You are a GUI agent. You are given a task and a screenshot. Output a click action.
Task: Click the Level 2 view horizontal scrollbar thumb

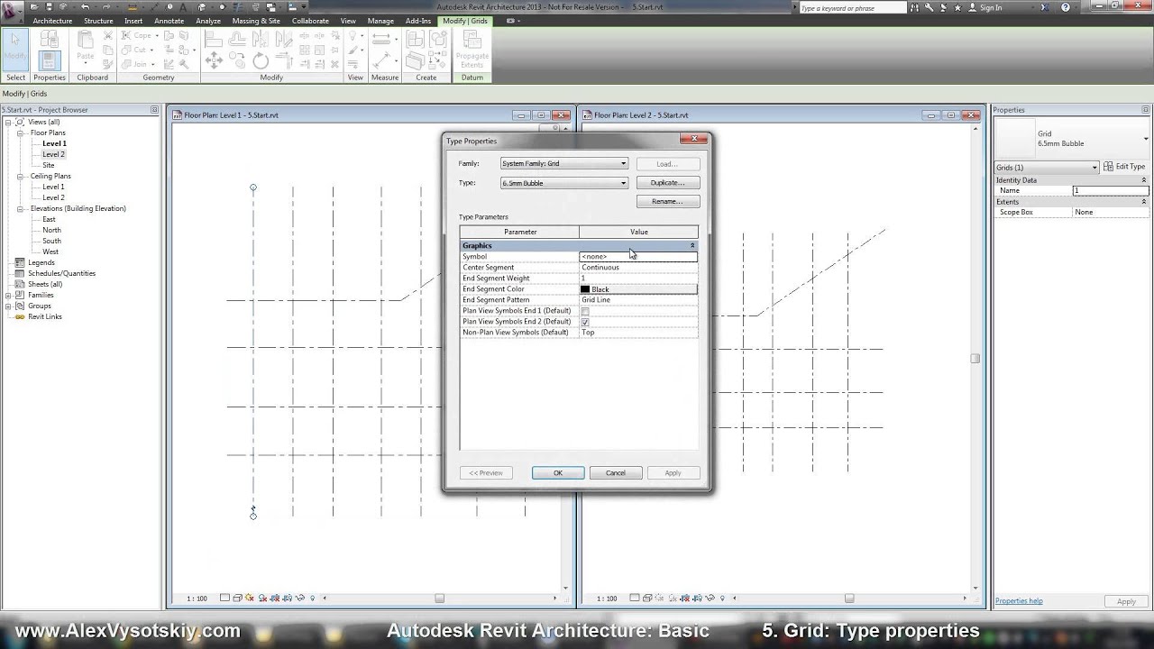849,599
